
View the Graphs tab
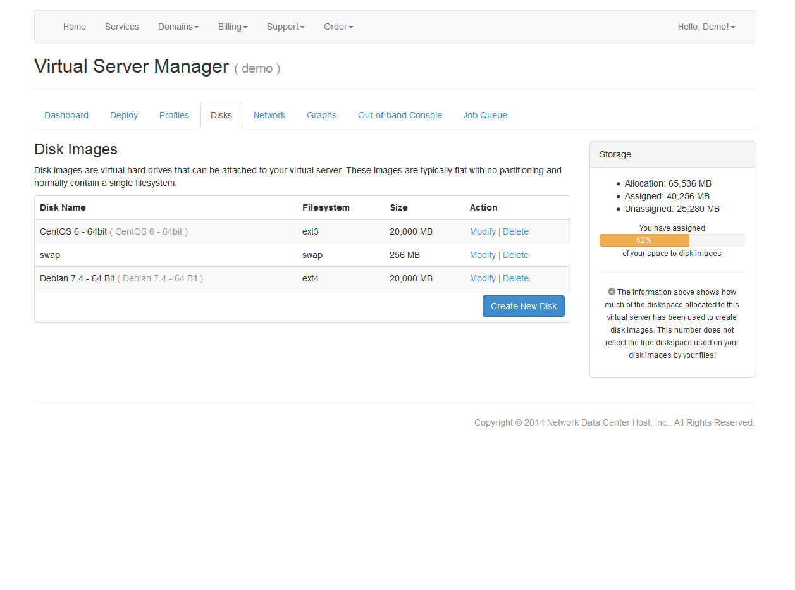coord(321,115)
